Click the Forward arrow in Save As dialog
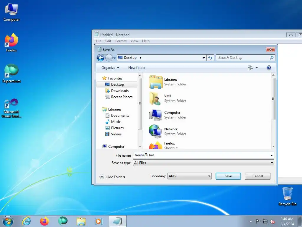The width and height of the screenshot is (302, 227). 109,58
